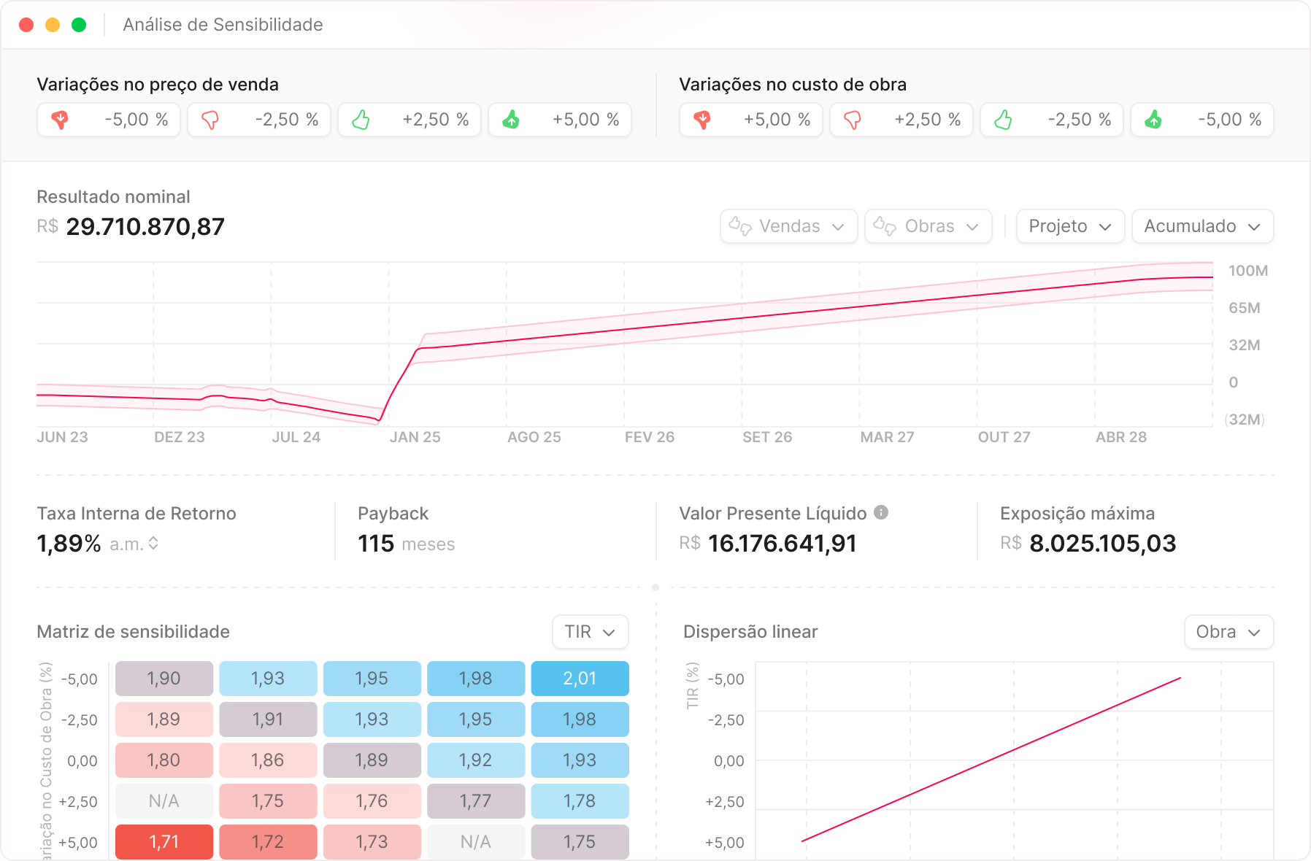The width and height of the screenshot is (1311, 861).
Task: Click the Variações no custo de obra heading
Action: pyautogui.click(x=793, y=85)
